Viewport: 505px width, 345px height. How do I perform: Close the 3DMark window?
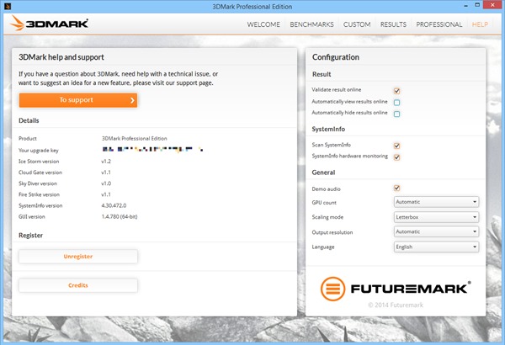click(492, 5)
